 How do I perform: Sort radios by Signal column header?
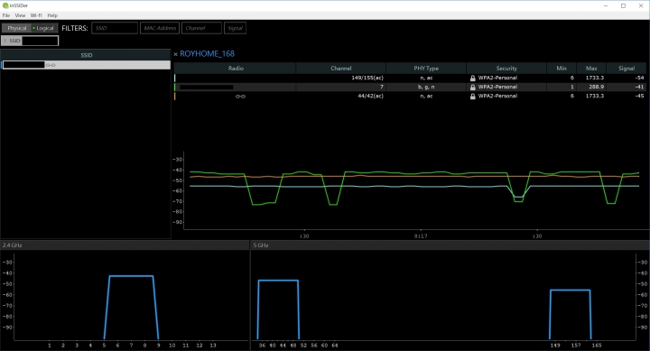point(626,69)
